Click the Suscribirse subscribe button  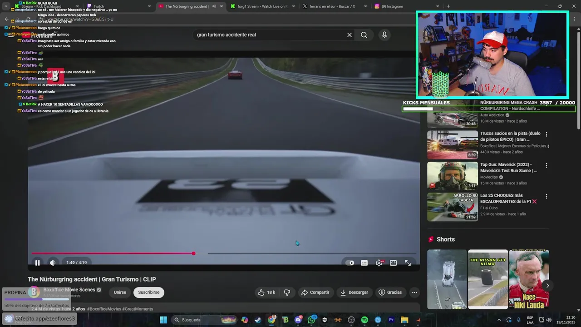pyautogui.click(x=149, y=292)
